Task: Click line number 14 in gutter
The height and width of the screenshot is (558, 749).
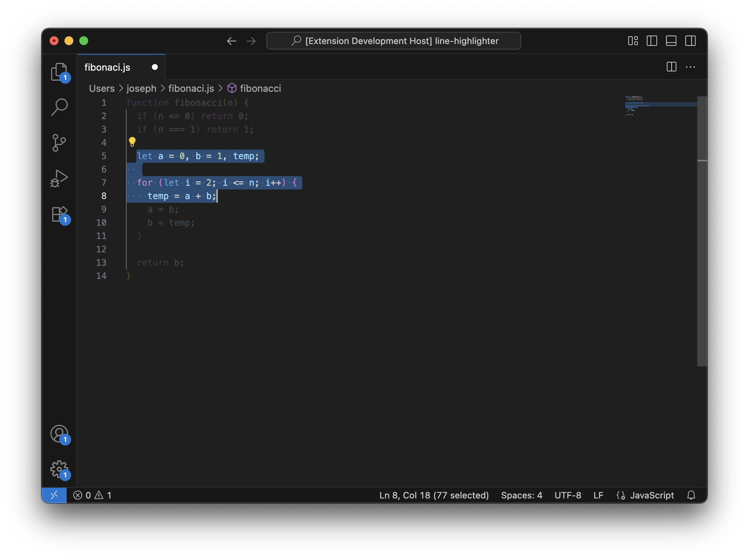Action: (101, 276)
